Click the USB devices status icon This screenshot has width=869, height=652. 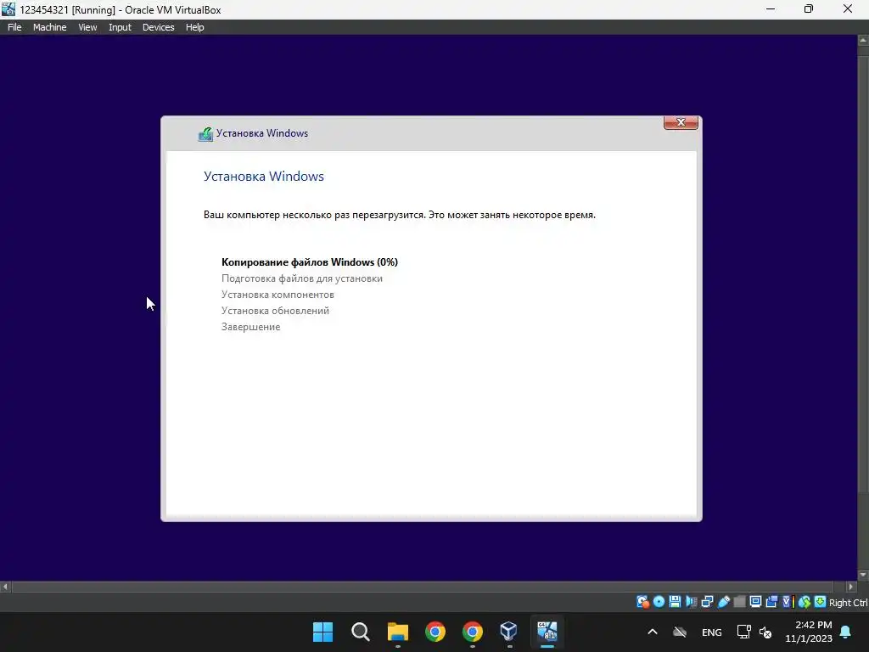[723, 602]
